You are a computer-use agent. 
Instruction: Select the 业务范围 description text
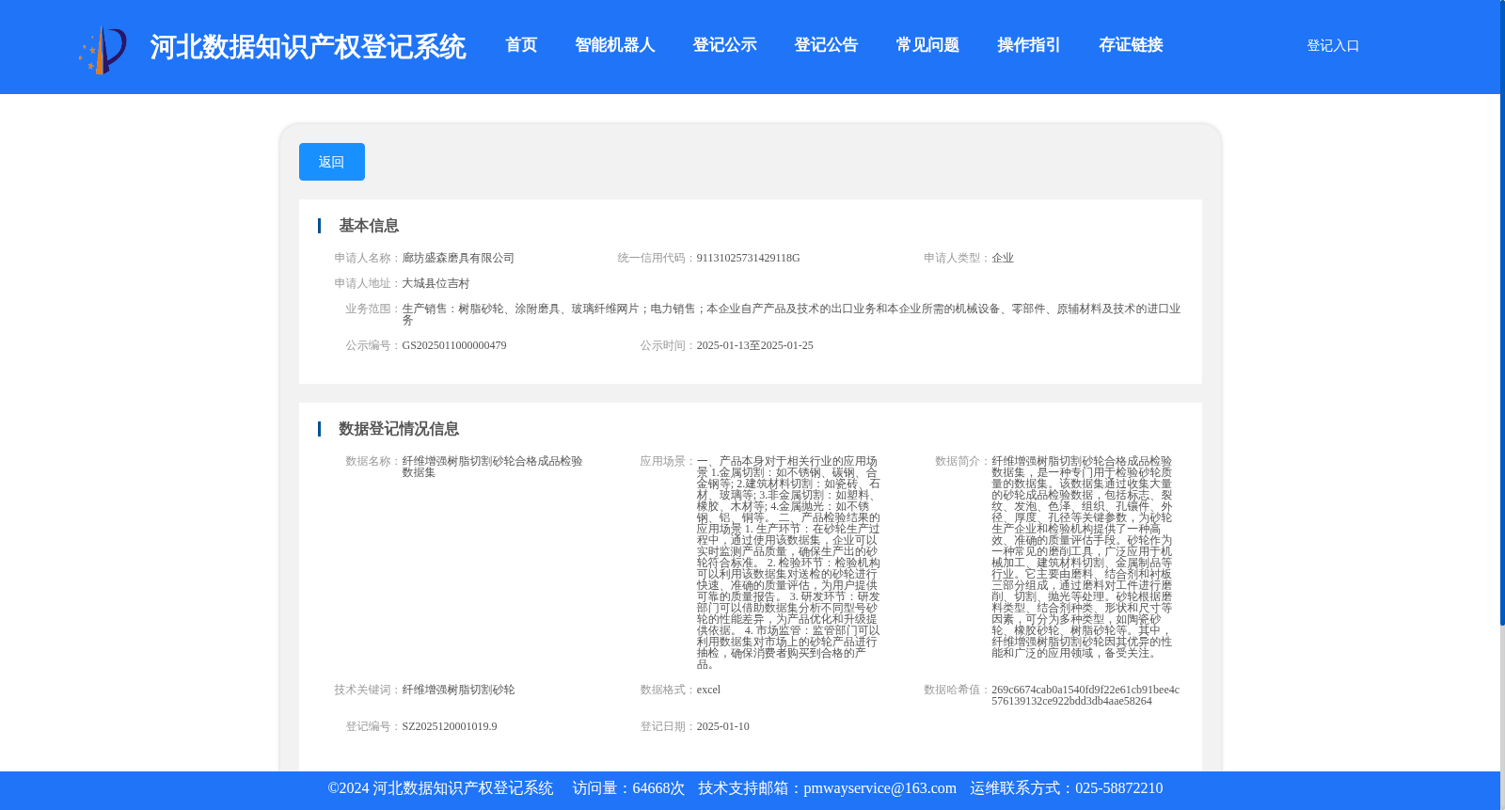point(791,314)
